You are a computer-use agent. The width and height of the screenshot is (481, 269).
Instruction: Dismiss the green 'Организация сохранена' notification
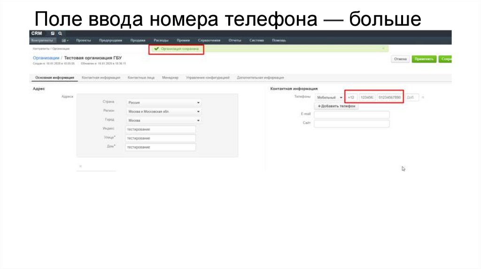pyautogui.click(x=383, y=48)
